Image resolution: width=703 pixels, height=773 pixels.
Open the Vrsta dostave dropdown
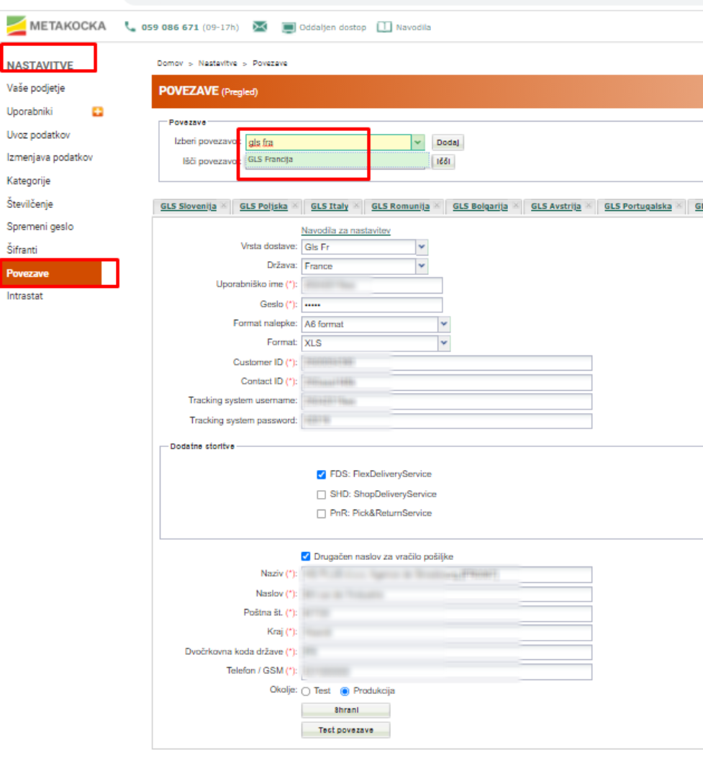click(x=422, y=247)
